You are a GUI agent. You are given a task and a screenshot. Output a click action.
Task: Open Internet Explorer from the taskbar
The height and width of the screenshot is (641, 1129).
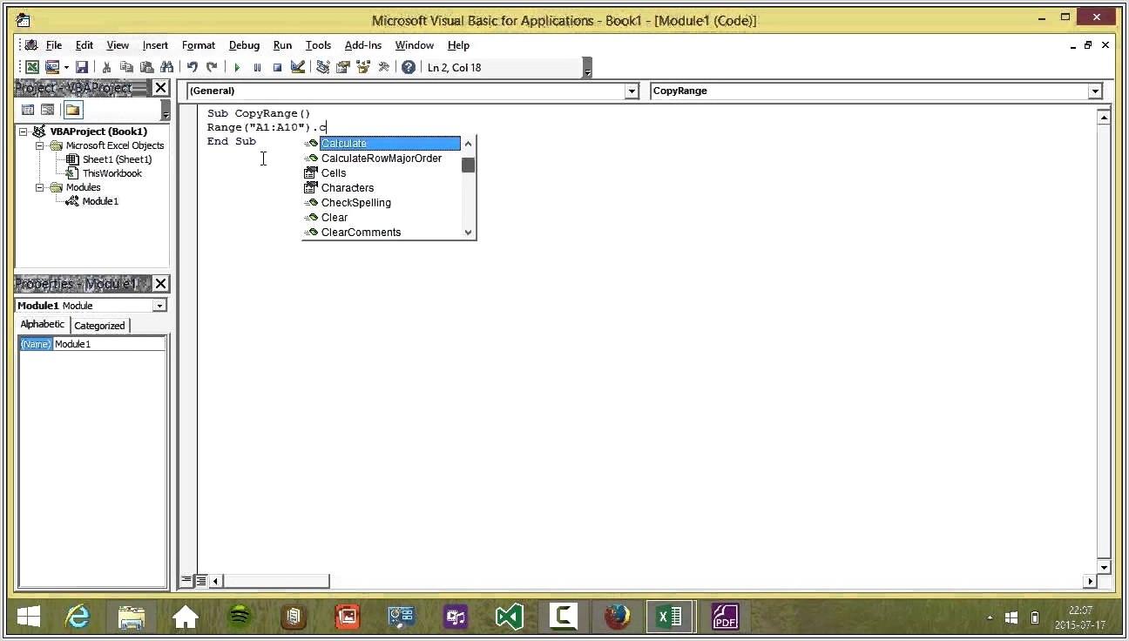tap(78, 617)
